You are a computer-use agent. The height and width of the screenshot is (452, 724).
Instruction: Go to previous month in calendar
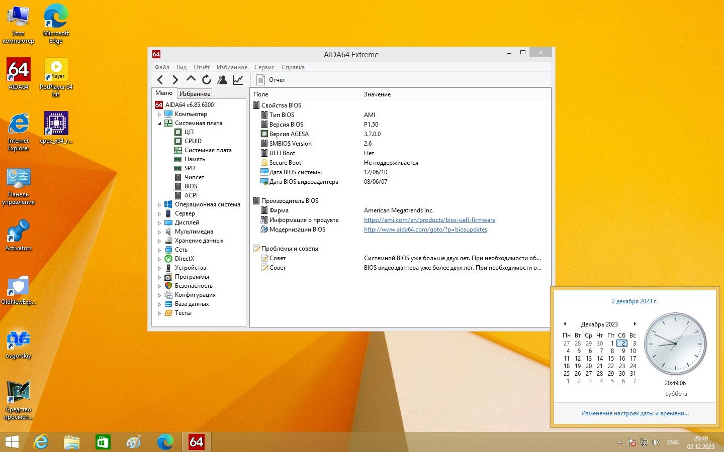coord(565,324)
